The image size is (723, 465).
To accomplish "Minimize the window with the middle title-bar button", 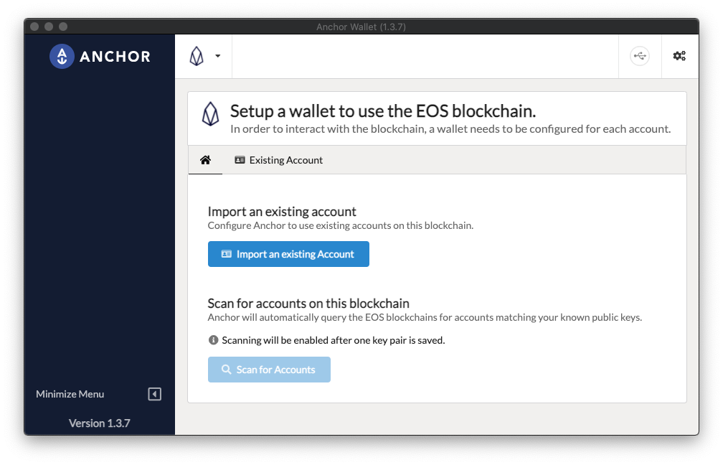I will (49, 27).
